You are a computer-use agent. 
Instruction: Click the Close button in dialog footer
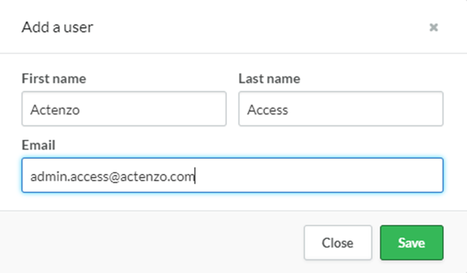pyautogui.click(x=338, y=242)
